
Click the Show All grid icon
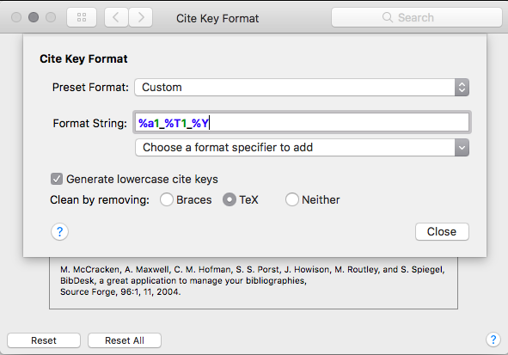82,17
